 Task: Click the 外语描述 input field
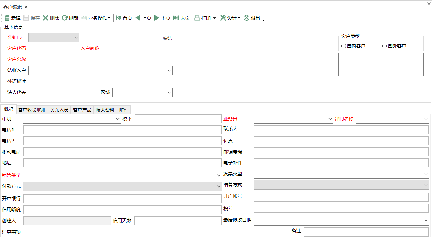coord(101,81)
